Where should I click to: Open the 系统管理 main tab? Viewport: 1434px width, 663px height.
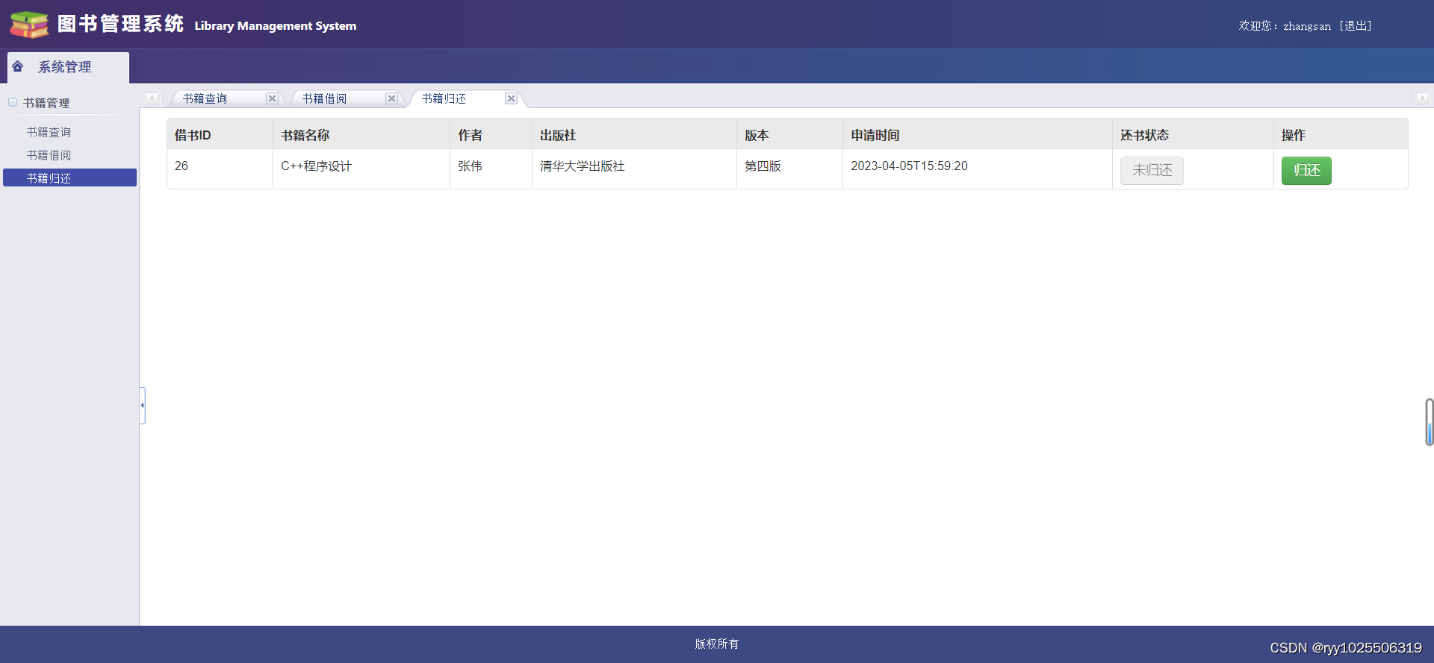(68, 67)
